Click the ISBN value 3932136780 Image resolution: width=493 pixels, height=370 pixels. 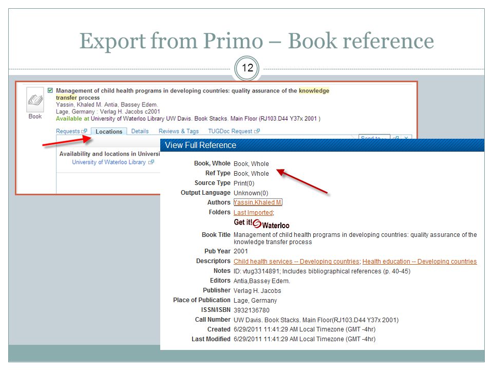(x=252, y=310)
